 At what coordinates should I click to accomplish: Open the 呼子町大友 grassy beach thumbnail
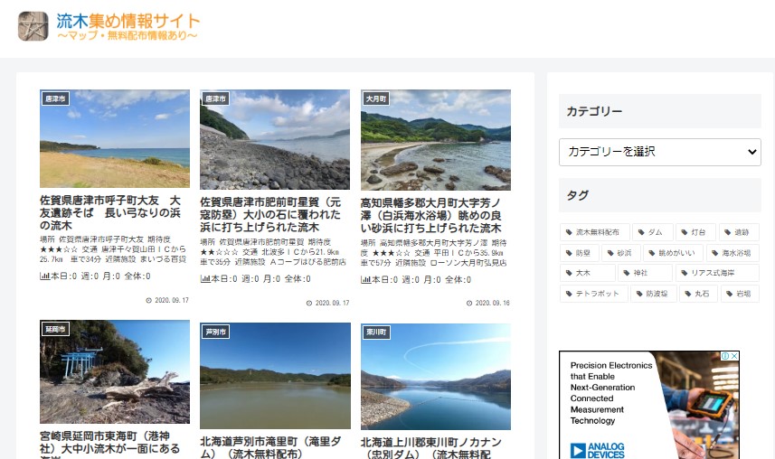click(x=115, y=138)
